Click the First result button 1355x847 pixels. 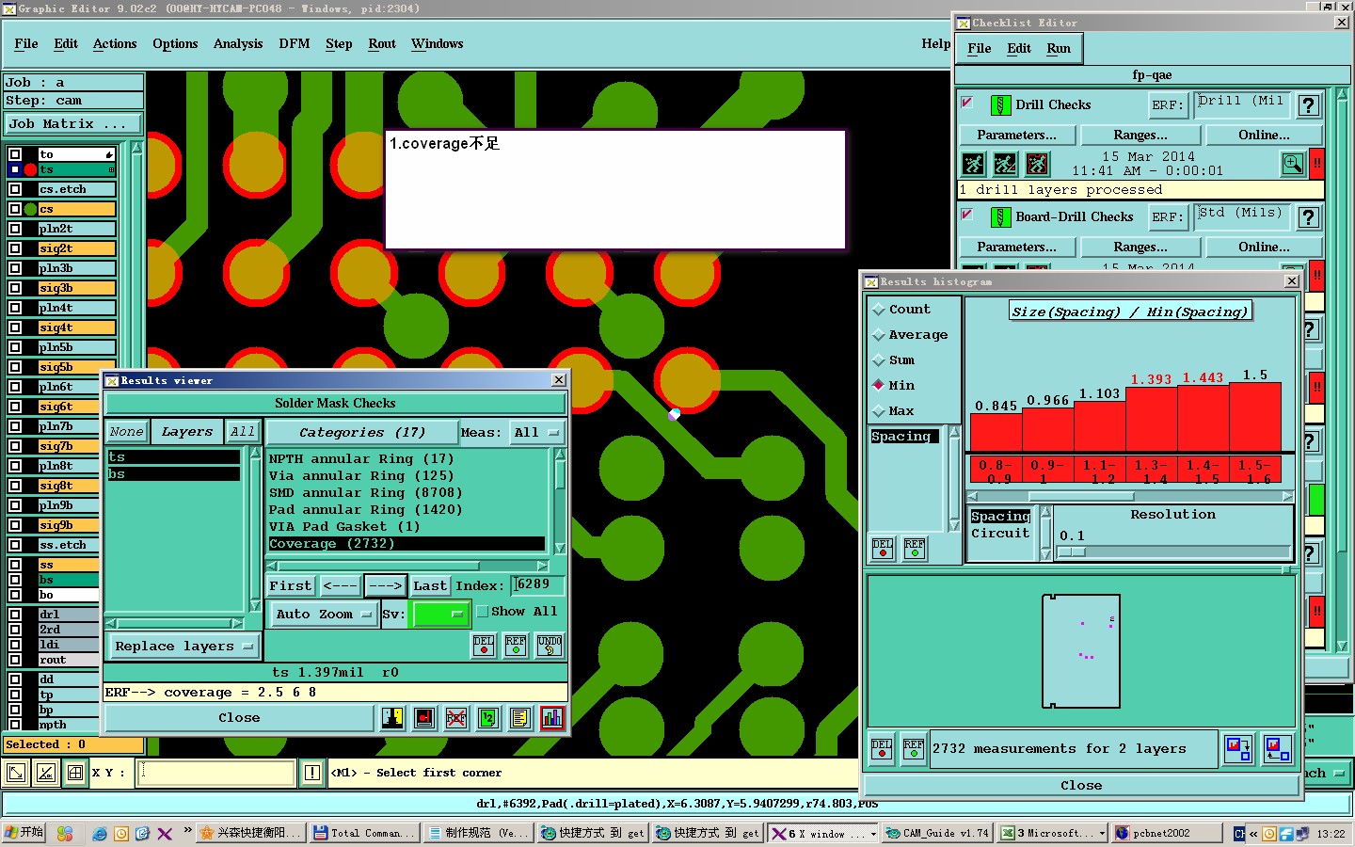pos(291,585)
